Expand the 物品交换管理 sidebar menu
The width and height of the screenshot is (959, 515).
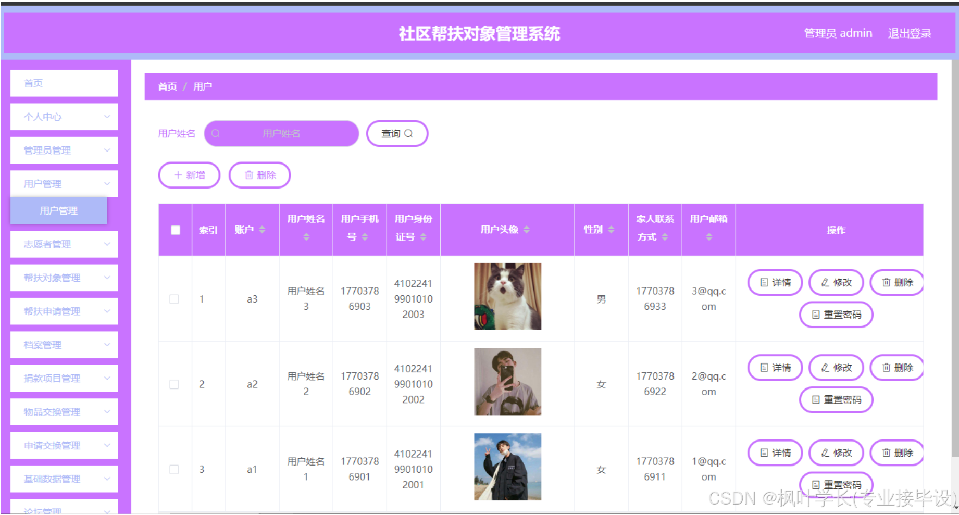click(x=64, y=412)
